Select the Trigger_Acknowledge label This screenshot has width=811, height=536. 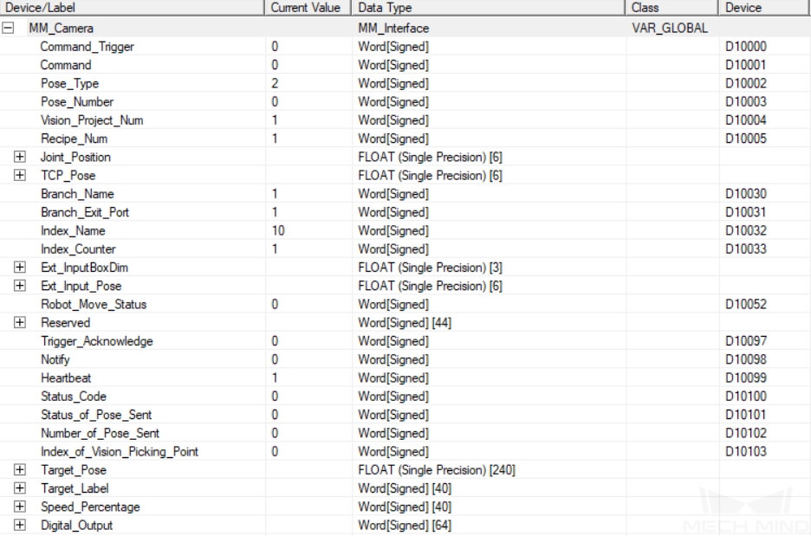point(97,341)
